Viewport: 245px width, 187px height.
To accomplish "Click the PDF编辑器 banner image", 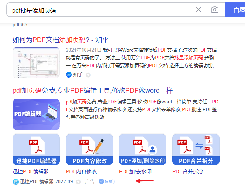I will pyautogui.click(x=36, y=114).
